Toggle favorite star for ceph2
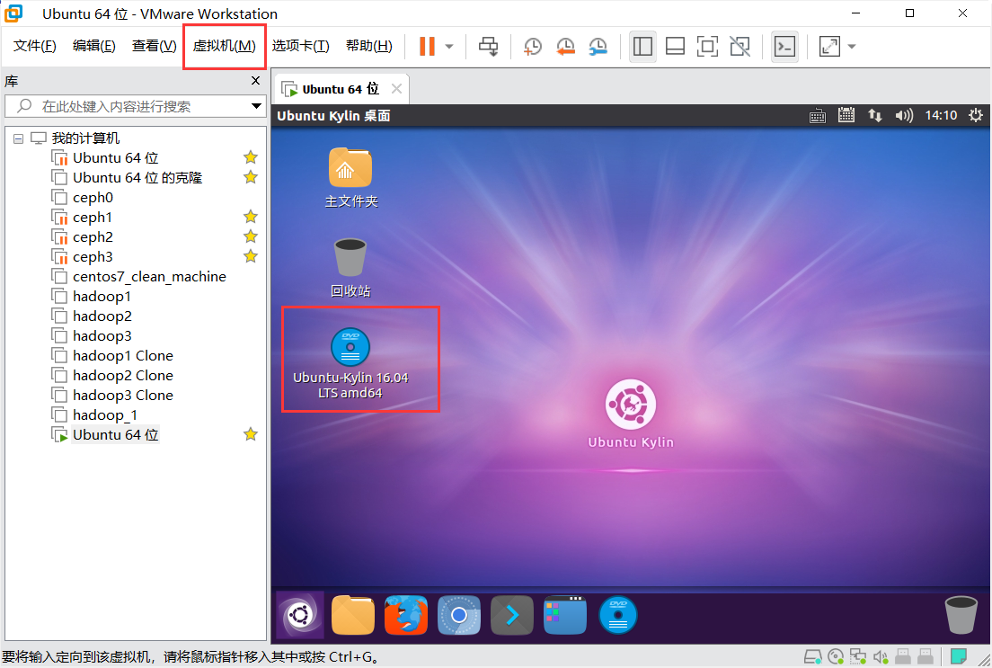Viewport: 992px width, 668px height. click(x=251, y=236)
